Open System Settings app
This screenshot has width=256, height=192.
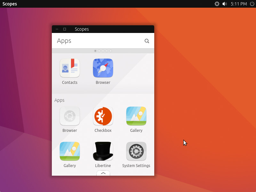coord(136,151)
